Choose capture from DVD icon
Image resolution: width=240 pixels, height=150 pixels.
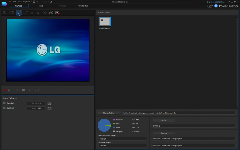coord(51,13)
